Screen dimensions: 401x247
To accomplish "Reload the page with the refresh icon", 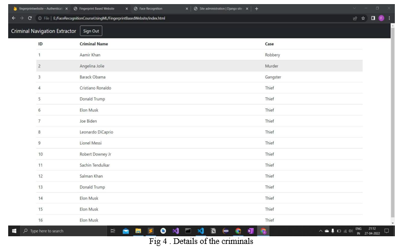I will click(x=30, y=18).
